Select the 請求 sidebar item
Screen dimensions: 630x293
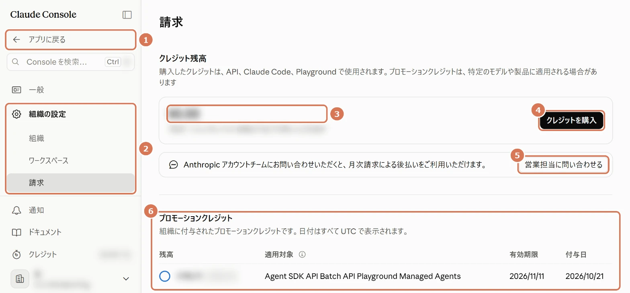pos(71,183)
